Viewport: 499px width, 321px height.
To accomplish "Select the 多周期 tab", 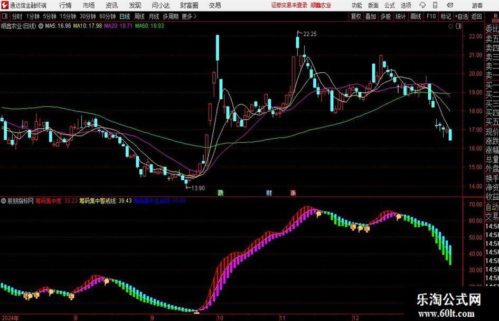I will coord(171,16).
